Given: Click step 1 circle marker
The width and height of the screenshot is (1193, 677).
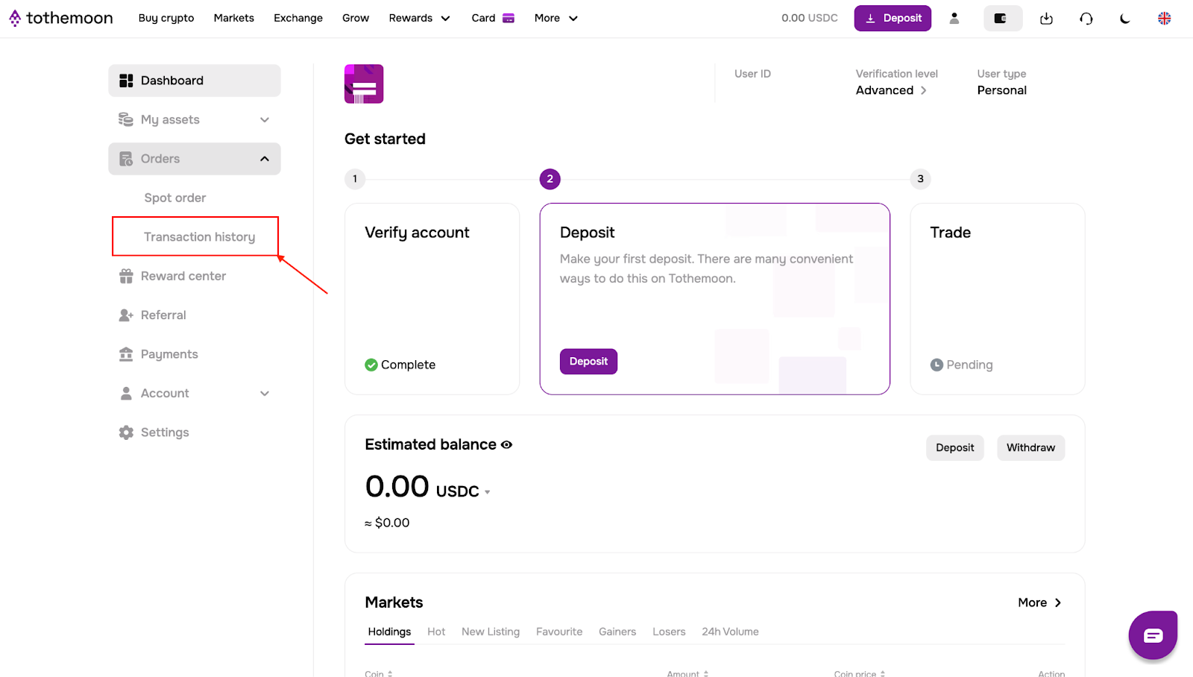Looking at the screenshot, I should pyautogui.click(x=355, y=179).
